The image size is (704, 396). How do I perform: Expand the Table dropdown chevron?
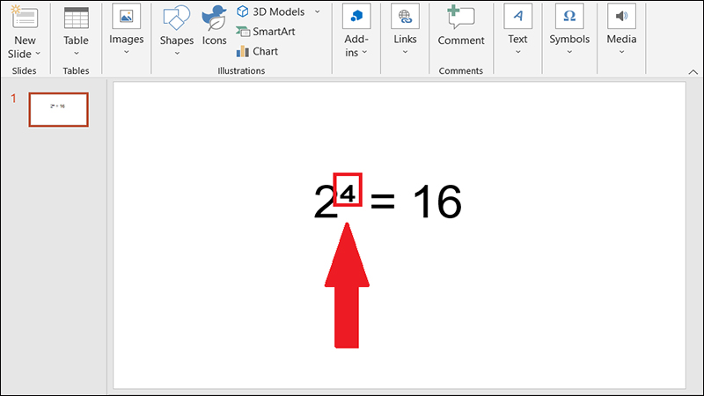click(76, 54)
